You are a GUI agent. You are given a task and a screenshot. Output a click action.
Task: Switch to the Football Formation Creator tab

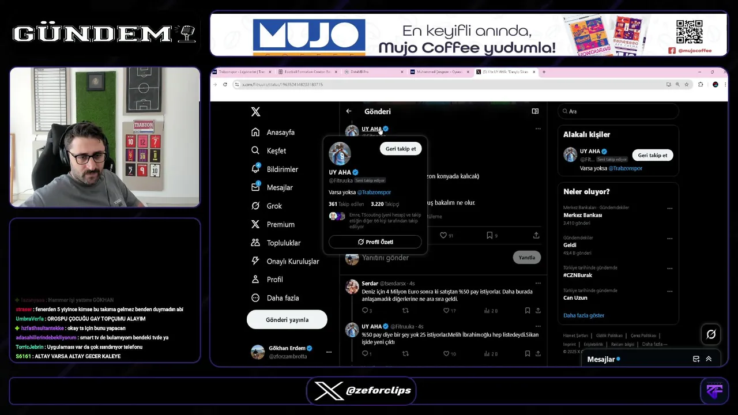click(x=307, y=72)
